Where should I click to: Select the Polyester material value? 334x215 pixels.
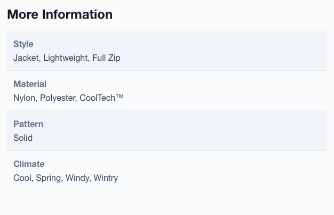click(x=58, y=98)
